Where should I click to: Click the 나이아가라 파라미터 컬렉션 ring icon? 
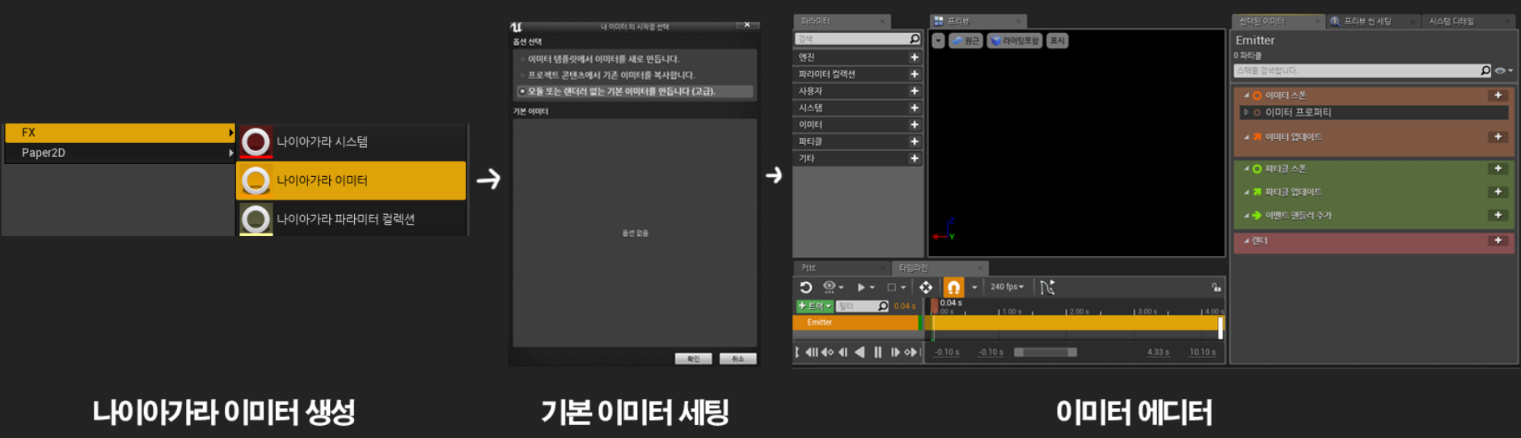coord(256,219)
